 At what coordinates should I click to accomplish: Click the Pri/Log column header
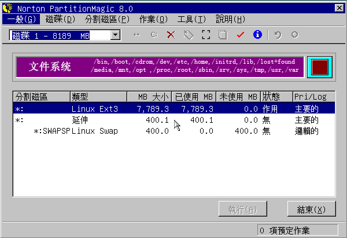[x=314, y=97]
